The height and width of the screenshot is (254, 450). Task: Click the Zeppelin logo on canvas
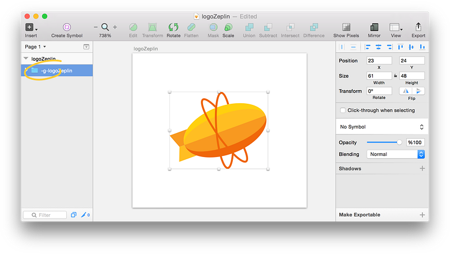click(218, 130)
